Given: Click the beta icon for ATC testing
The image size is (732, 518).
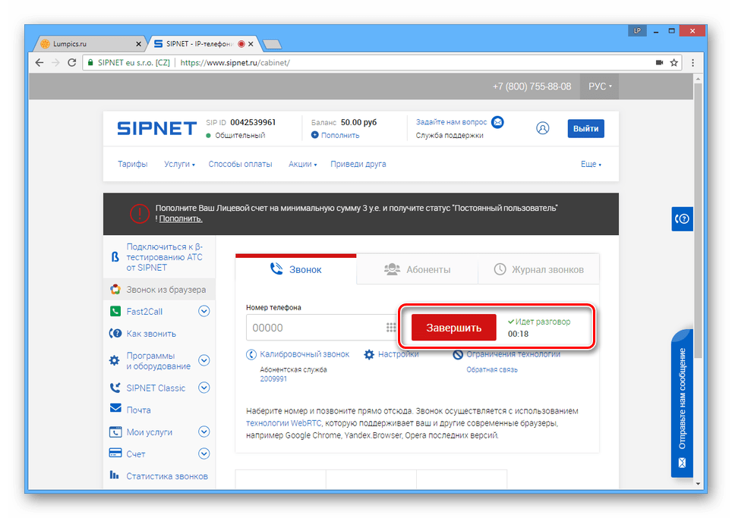Looking at the screenshot, I should pos(115,257).
